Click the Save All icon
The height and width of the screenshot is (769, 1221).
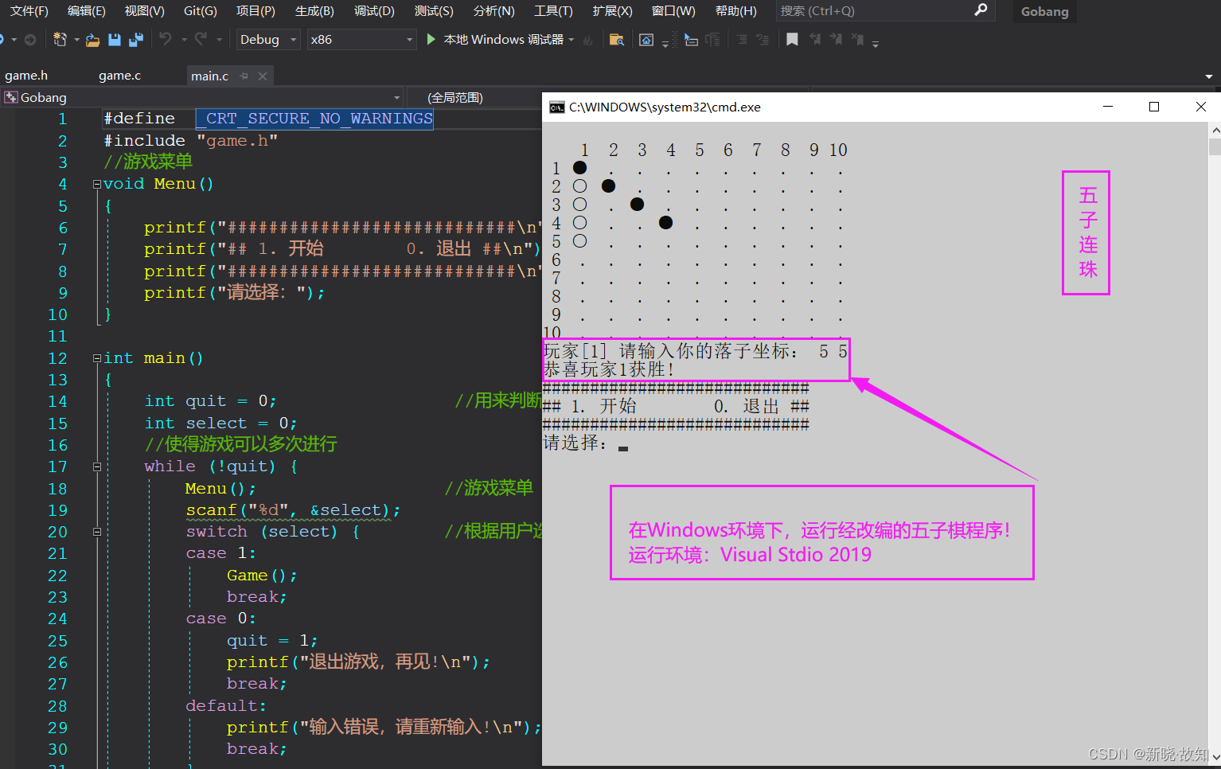pyautogui.click(x=136, y=40)
